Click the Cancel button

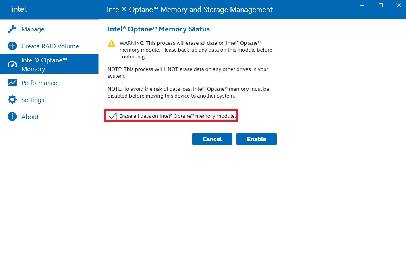(x=212, y=139)
